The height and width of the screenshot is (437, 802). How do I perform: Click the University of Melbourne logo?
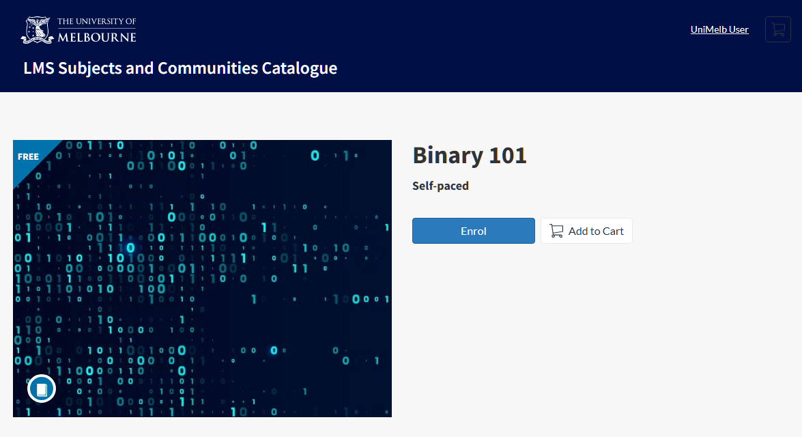[x=78, y=29]
